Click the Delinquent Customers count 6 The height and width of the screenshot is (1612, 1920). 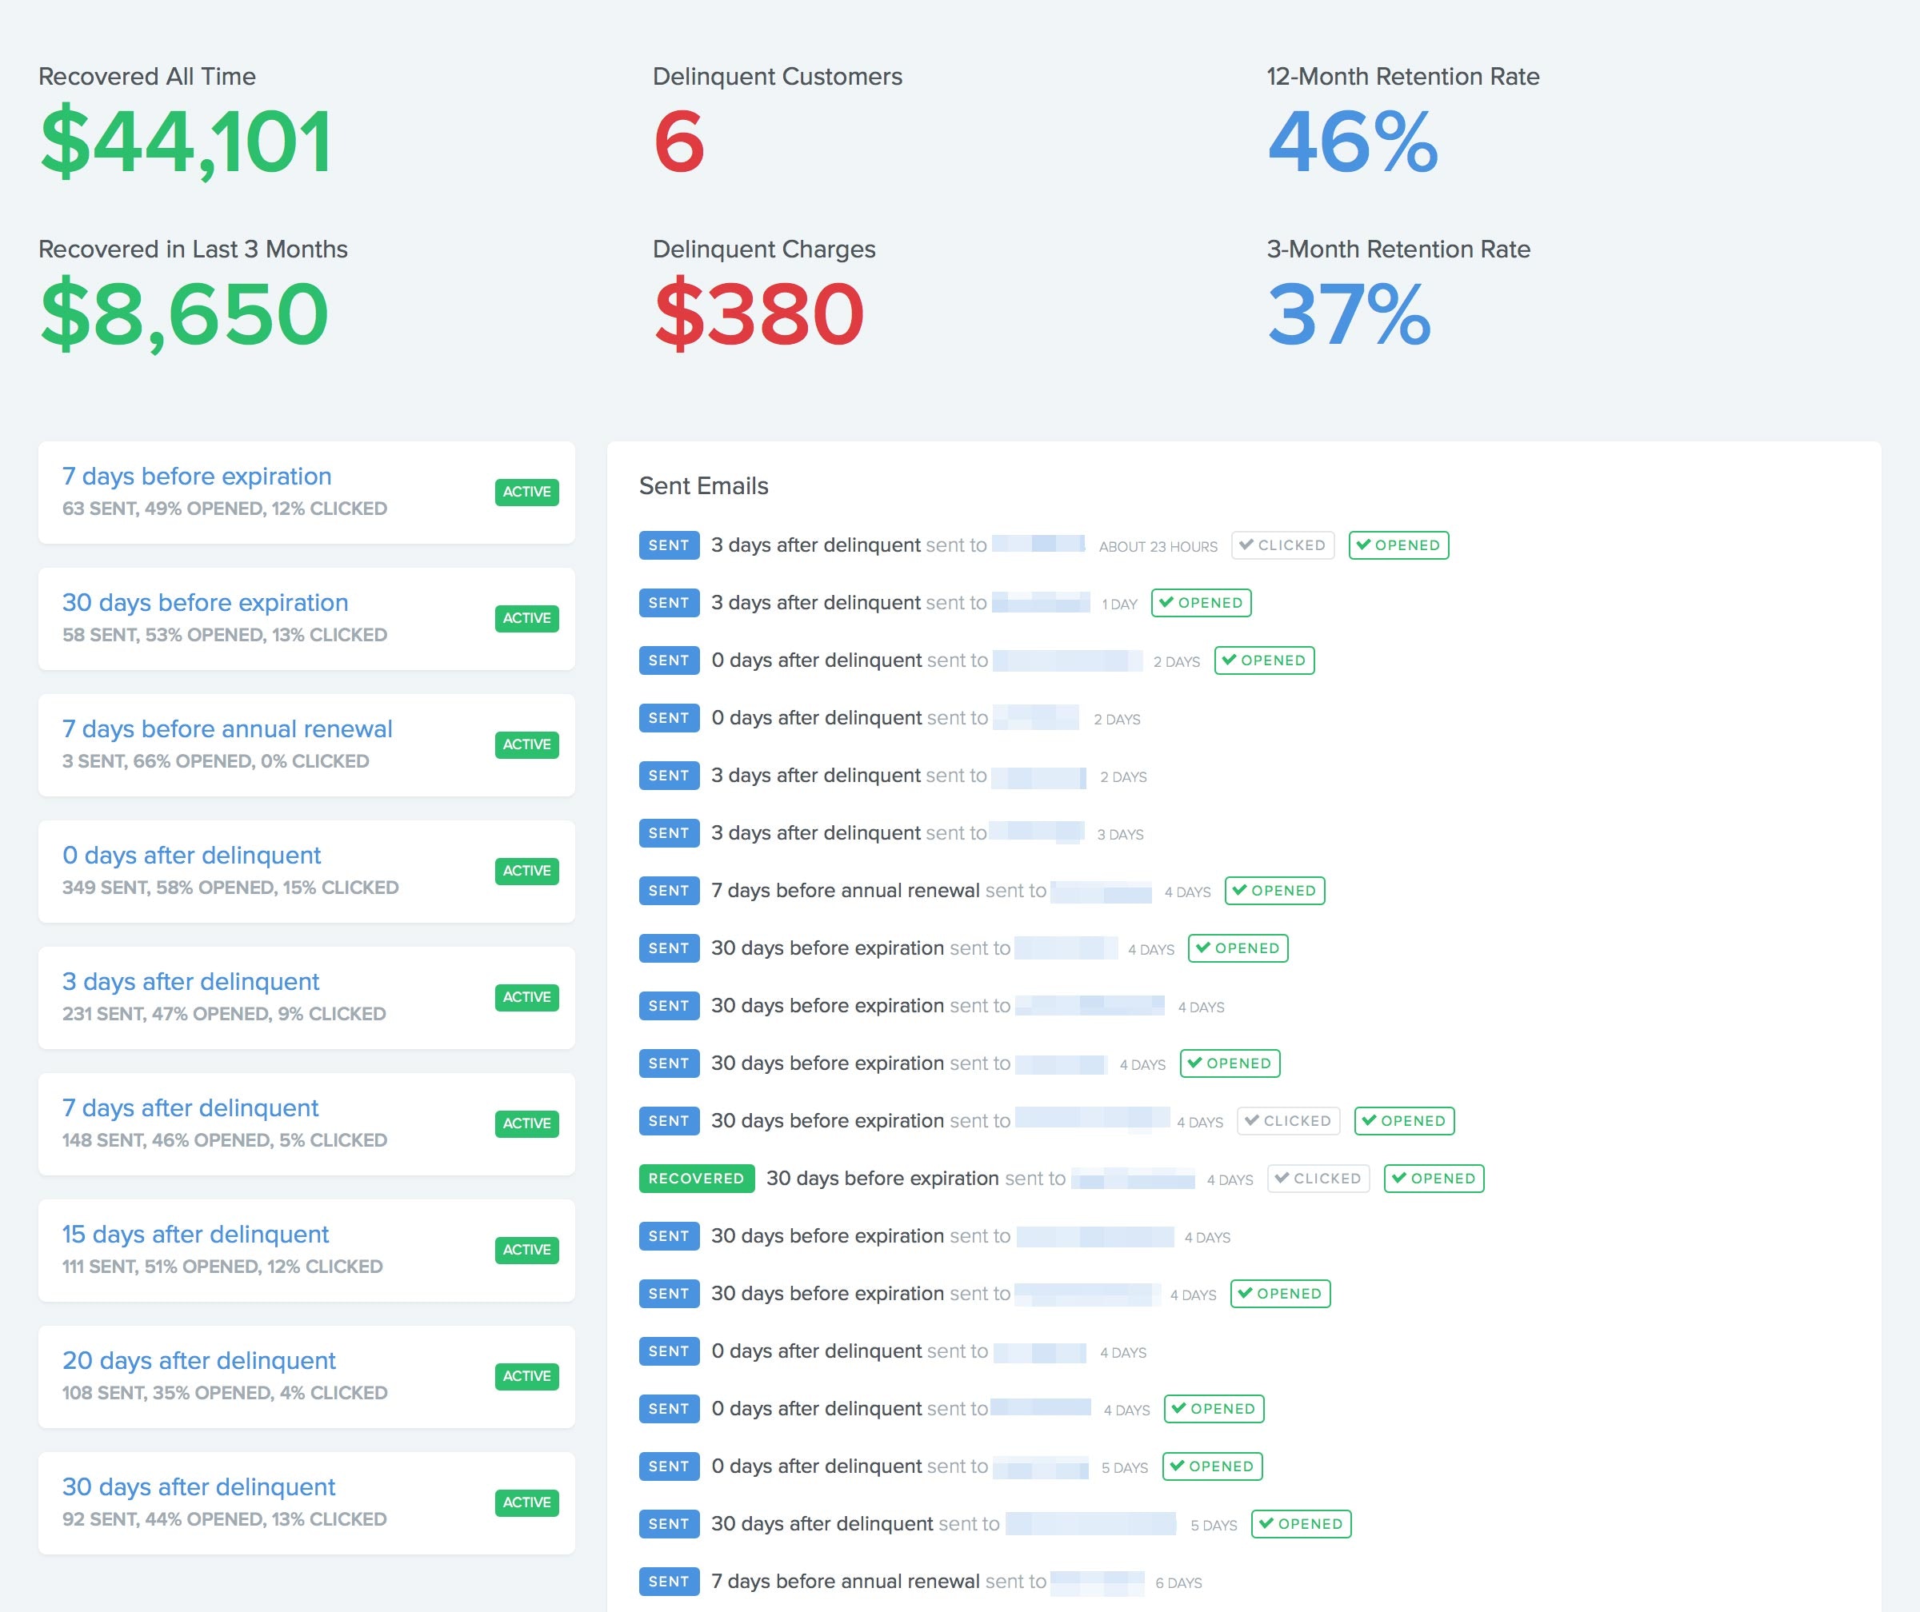coord(678,142)
